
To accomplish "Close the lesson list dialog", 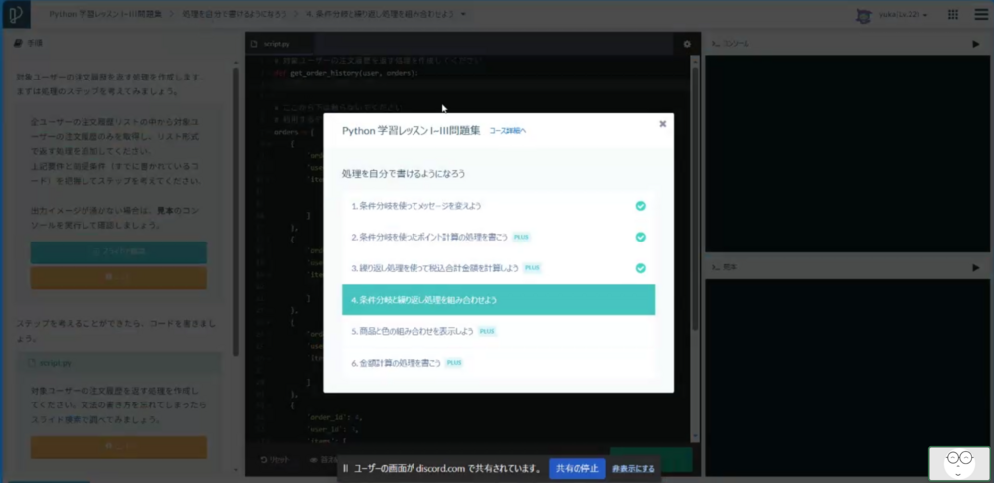I will [662, 124].
